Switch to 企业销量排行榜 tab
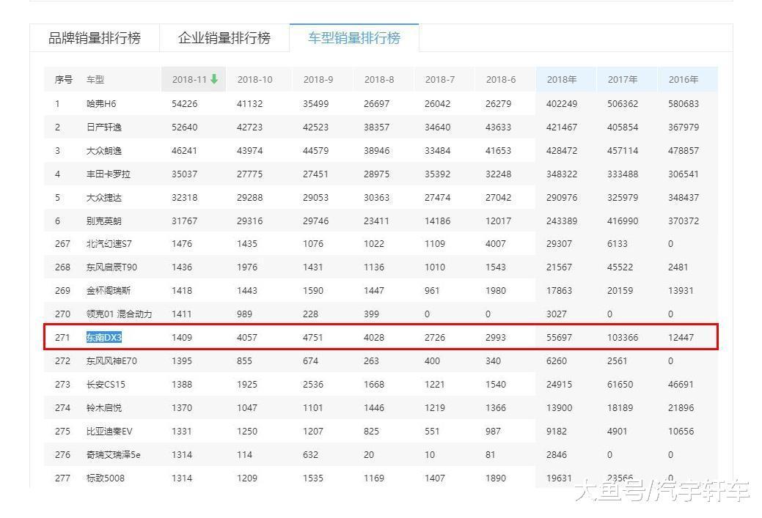The image size is (762, 518). click(x=224, y=38)
